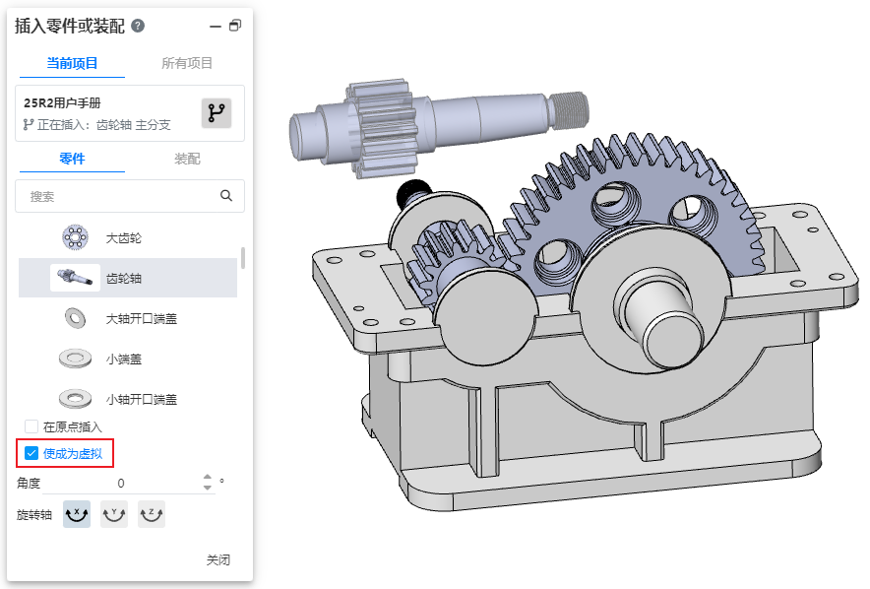Choose the 小轴开口端盖 part icon
870x589 pixels.
pos(76,399)
